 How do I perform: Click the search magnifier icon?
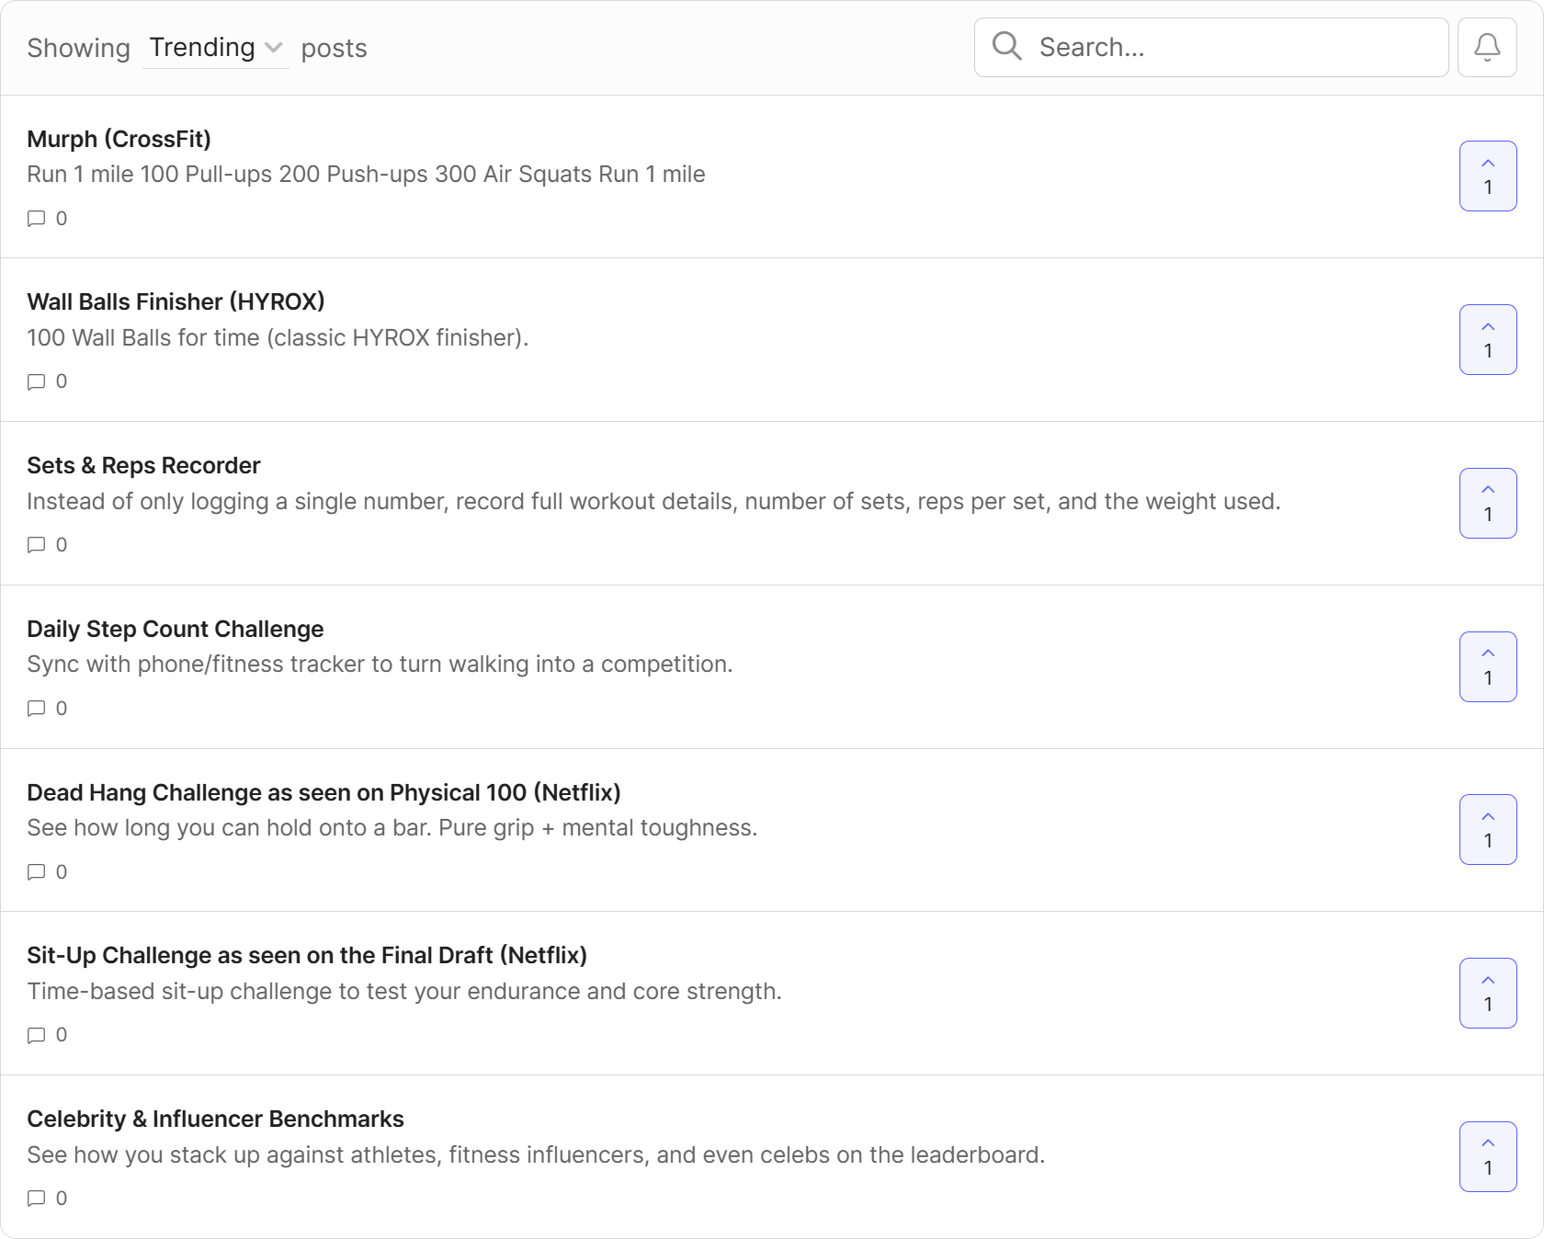pyautogui.click(x=1006, y=46)
